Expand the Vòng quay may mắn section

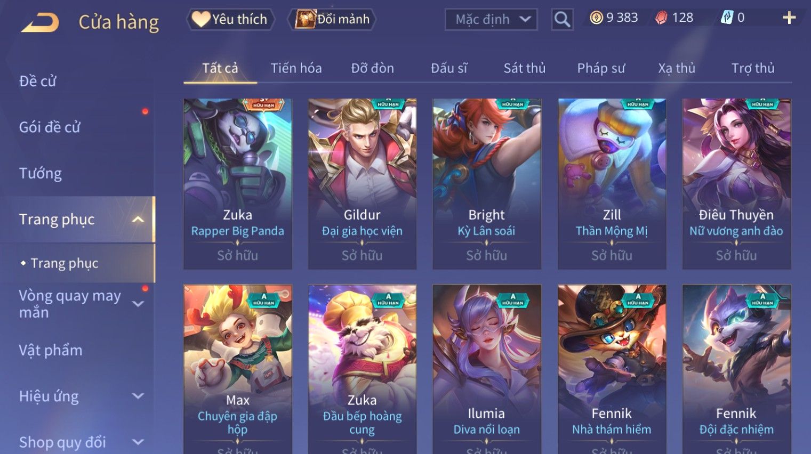[138, 304]
